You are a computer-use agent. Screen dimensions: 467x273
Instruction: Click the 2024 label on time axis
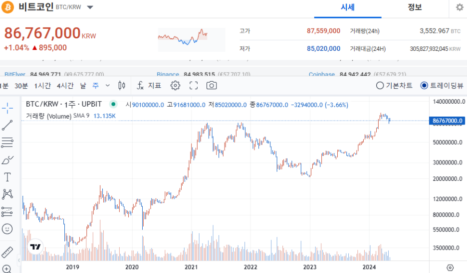[369, 267]
